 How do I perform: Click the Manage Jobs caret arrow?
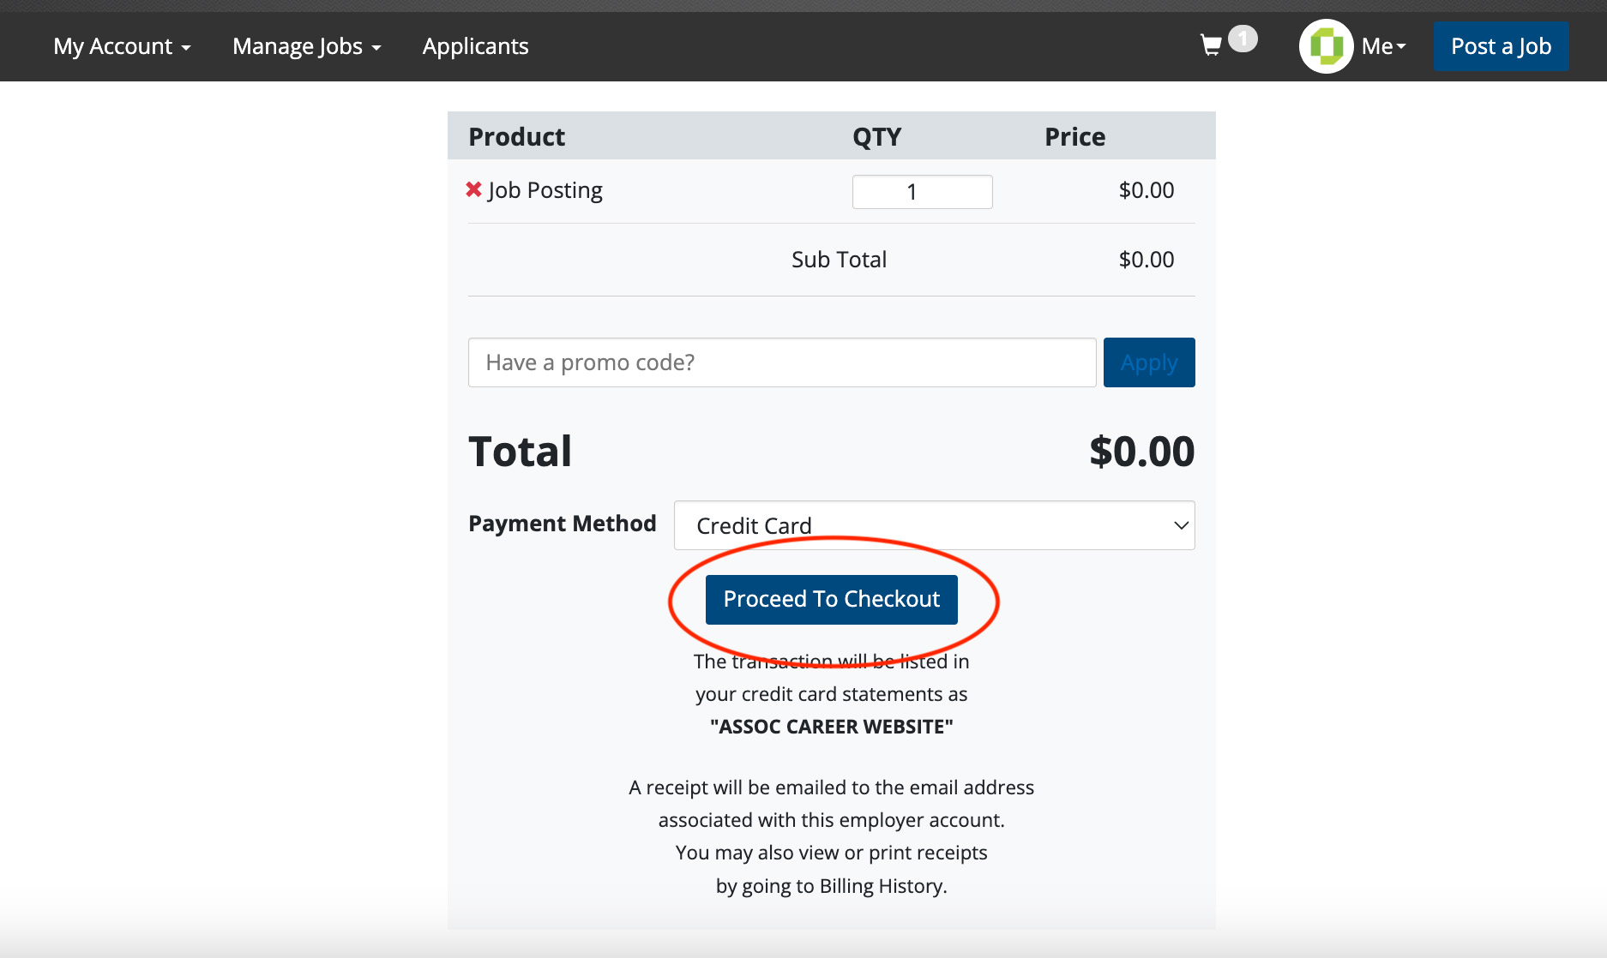(376, 48)
